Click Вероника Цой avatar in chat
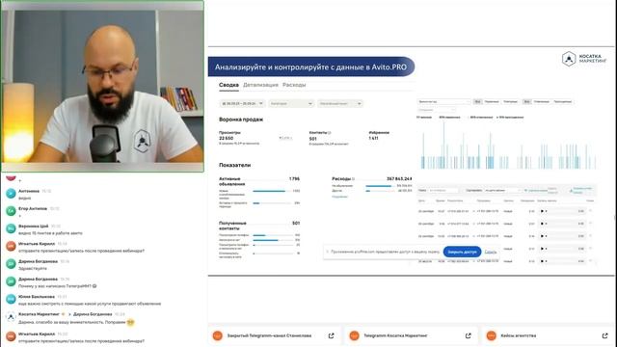The height and width of the screenshot is (347, 617). click(x=11, y=228)
